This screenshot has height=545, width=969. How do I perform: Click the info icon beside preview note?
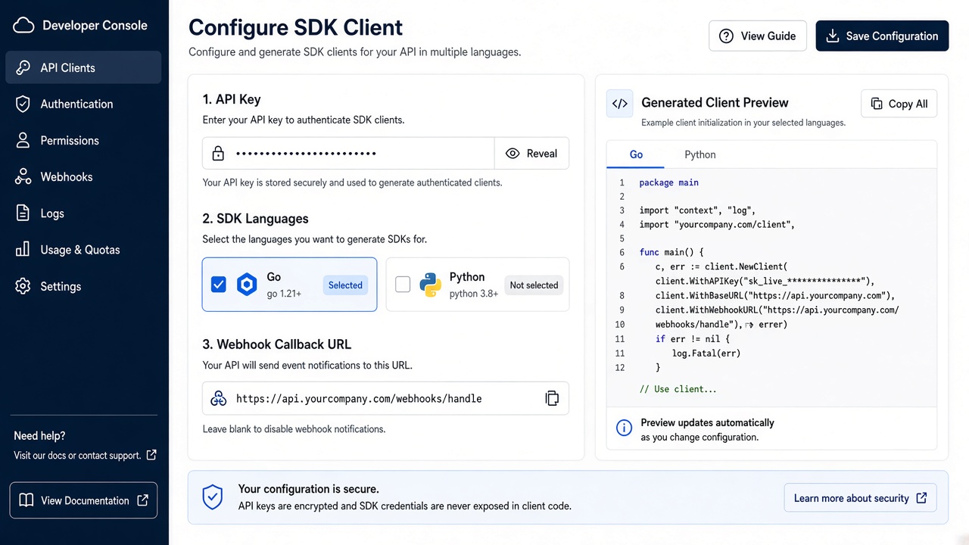pyautogui.click(x=624, y=428)
